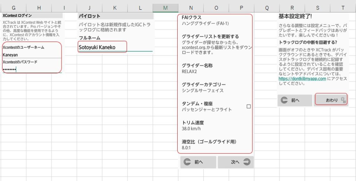
Task: Click the left arrow icon beside 前へ under the glider settings
Action: tap(187, 162)
